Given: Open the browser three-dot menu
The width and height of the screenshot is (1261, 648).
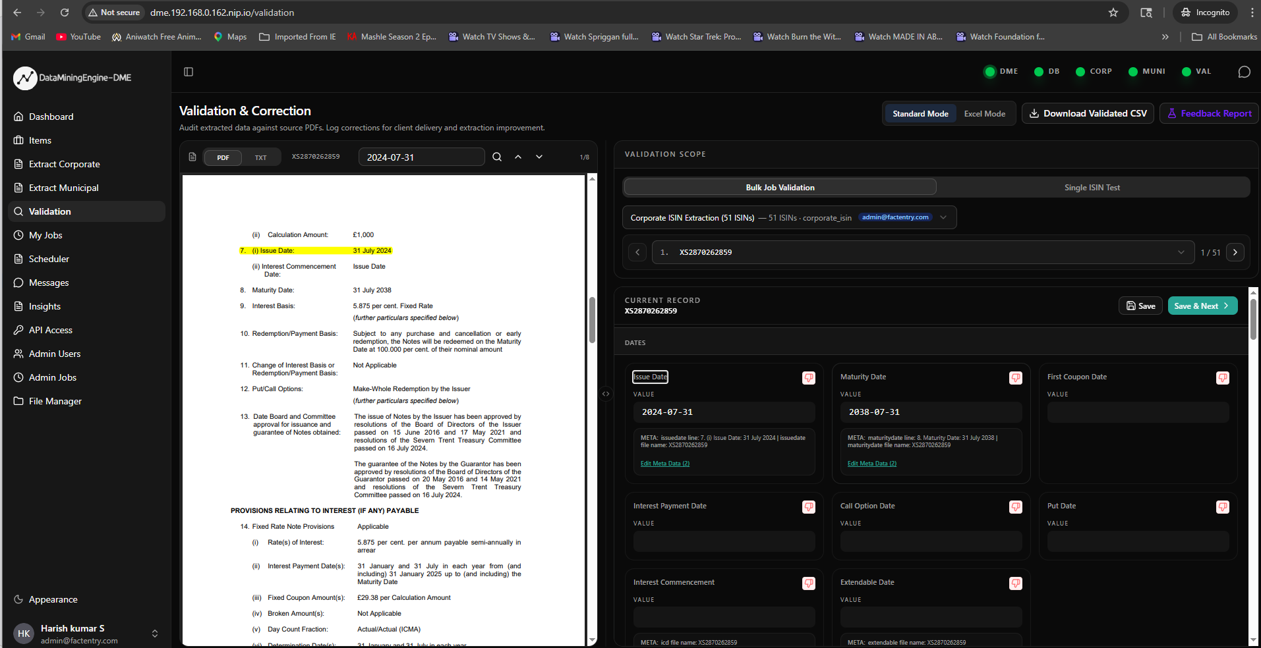Looking at the screenshot, I should pyautogui.click(x=1252, y=13).
